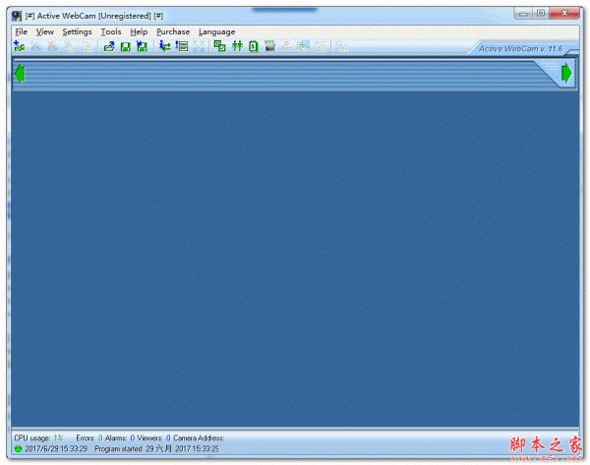Click the list view toolbar icon
The image size is (590, 465).
[182, 46]
